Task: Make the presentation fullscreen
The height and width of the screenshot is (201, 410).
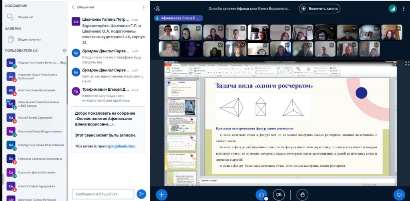Action: click(407, 64)
